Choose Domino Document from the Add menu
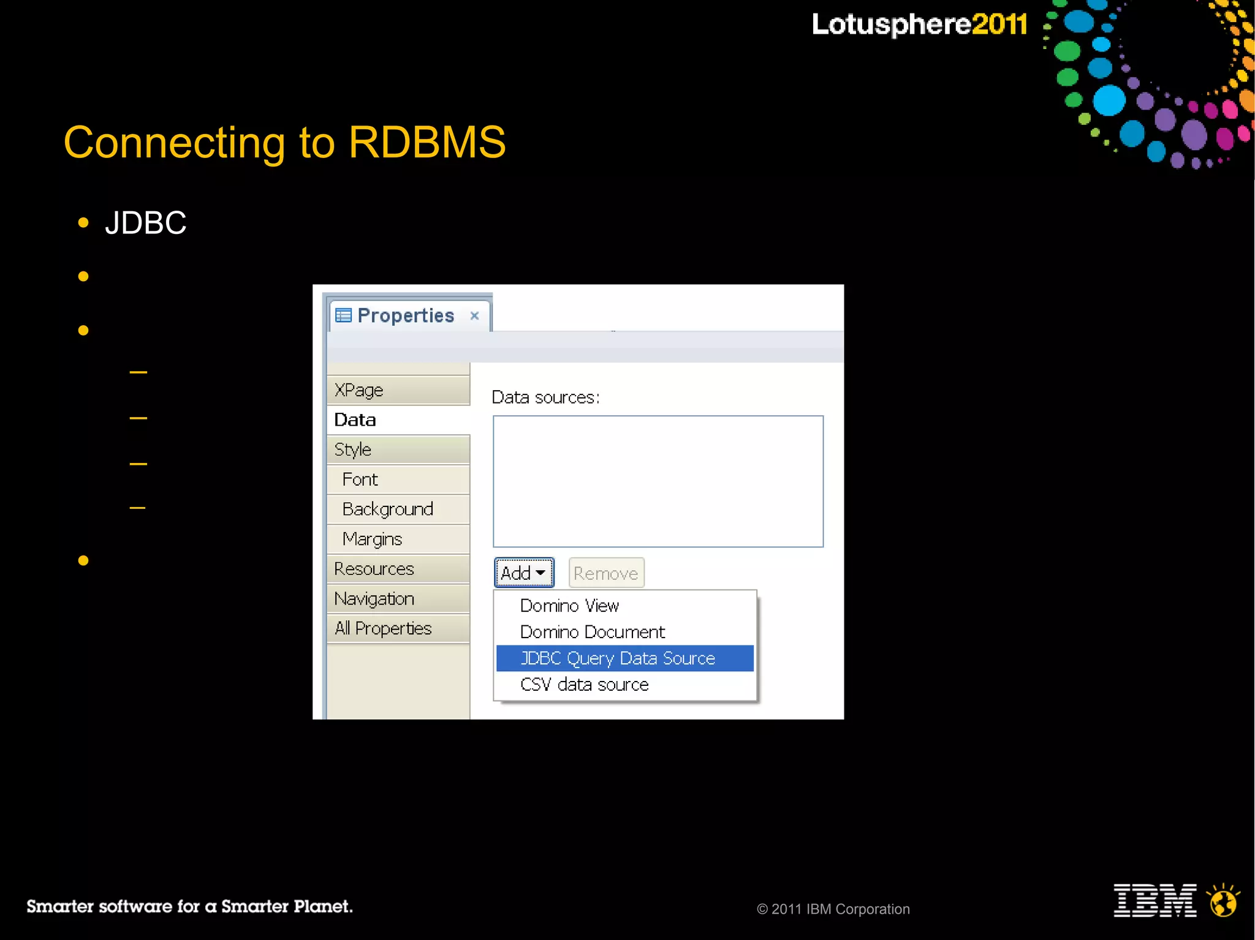Viewport: 1255px width, 940px height. (x=625, y=632)
